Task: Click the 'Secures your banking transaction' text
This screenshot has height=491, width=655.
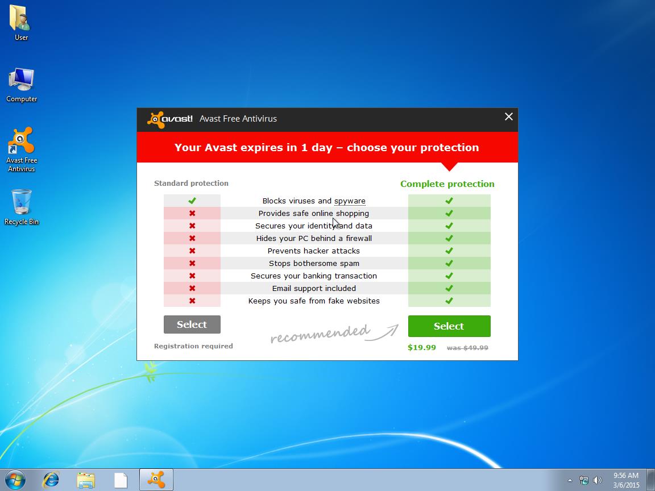Action: click(314, 276)
